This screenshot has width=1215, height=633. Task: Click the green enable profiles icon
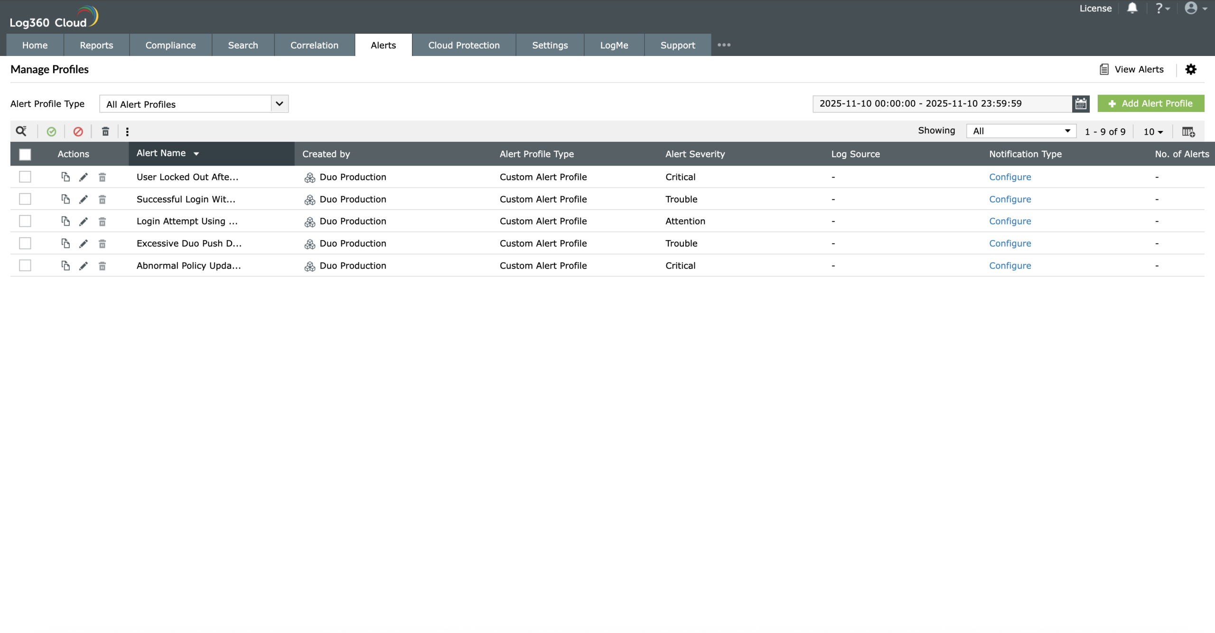[51, 131]
